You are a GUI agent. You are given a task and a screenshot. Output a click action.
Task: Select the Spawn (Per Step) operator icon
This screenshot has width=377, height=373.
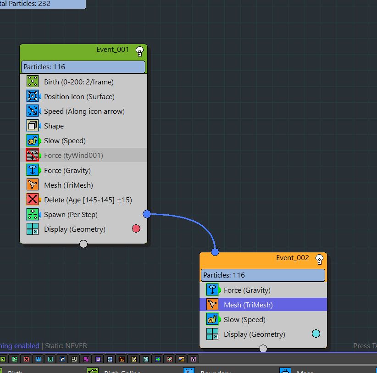coord(33,214)
